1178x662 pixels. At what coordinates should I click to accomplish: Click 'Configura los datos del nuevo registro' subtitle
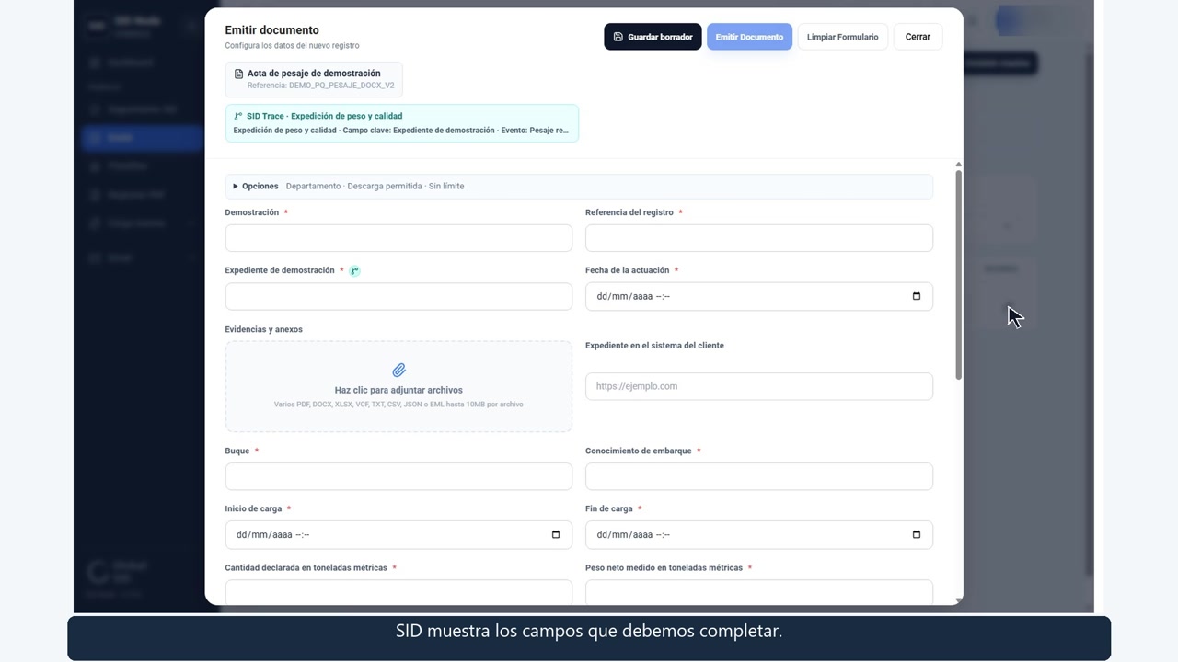tap(292, 46)
